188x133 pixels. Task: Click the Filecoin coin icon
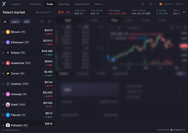click(x=8, y=115)
